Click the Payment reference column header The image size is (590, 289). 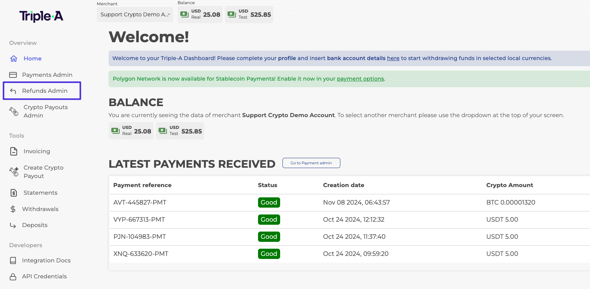coord(142,185)
